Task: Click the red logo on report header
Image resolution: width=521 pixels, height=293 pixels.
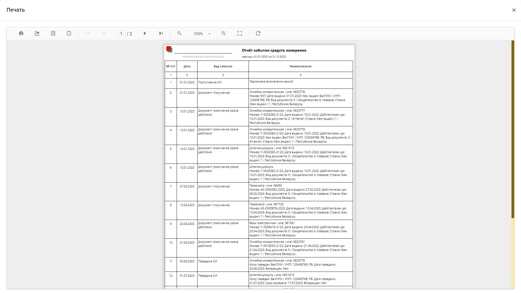Action: click(169, 49)
